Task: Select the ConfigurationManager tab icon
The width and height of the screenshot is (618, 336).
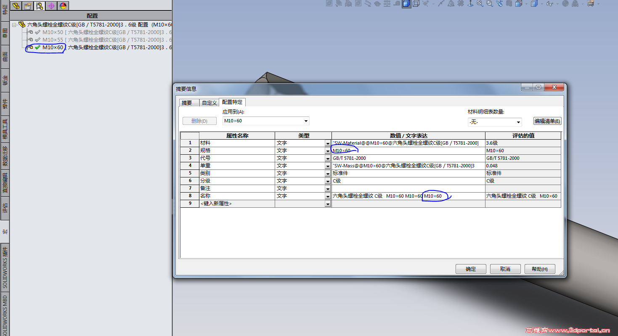Action: pos(40,5)
